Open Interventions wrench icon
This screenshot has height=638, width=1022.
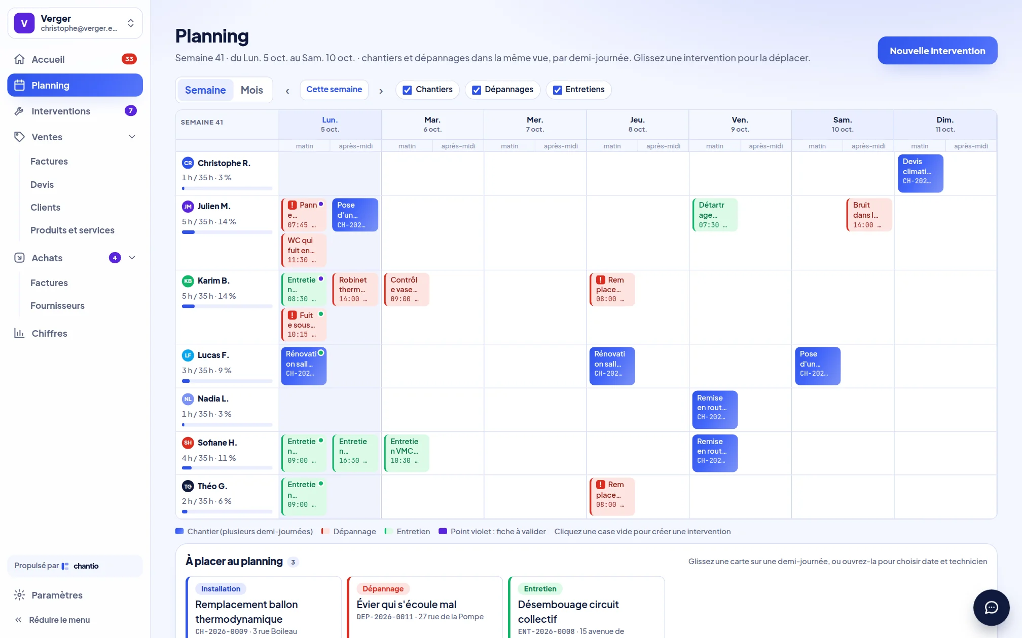(19, 111)
